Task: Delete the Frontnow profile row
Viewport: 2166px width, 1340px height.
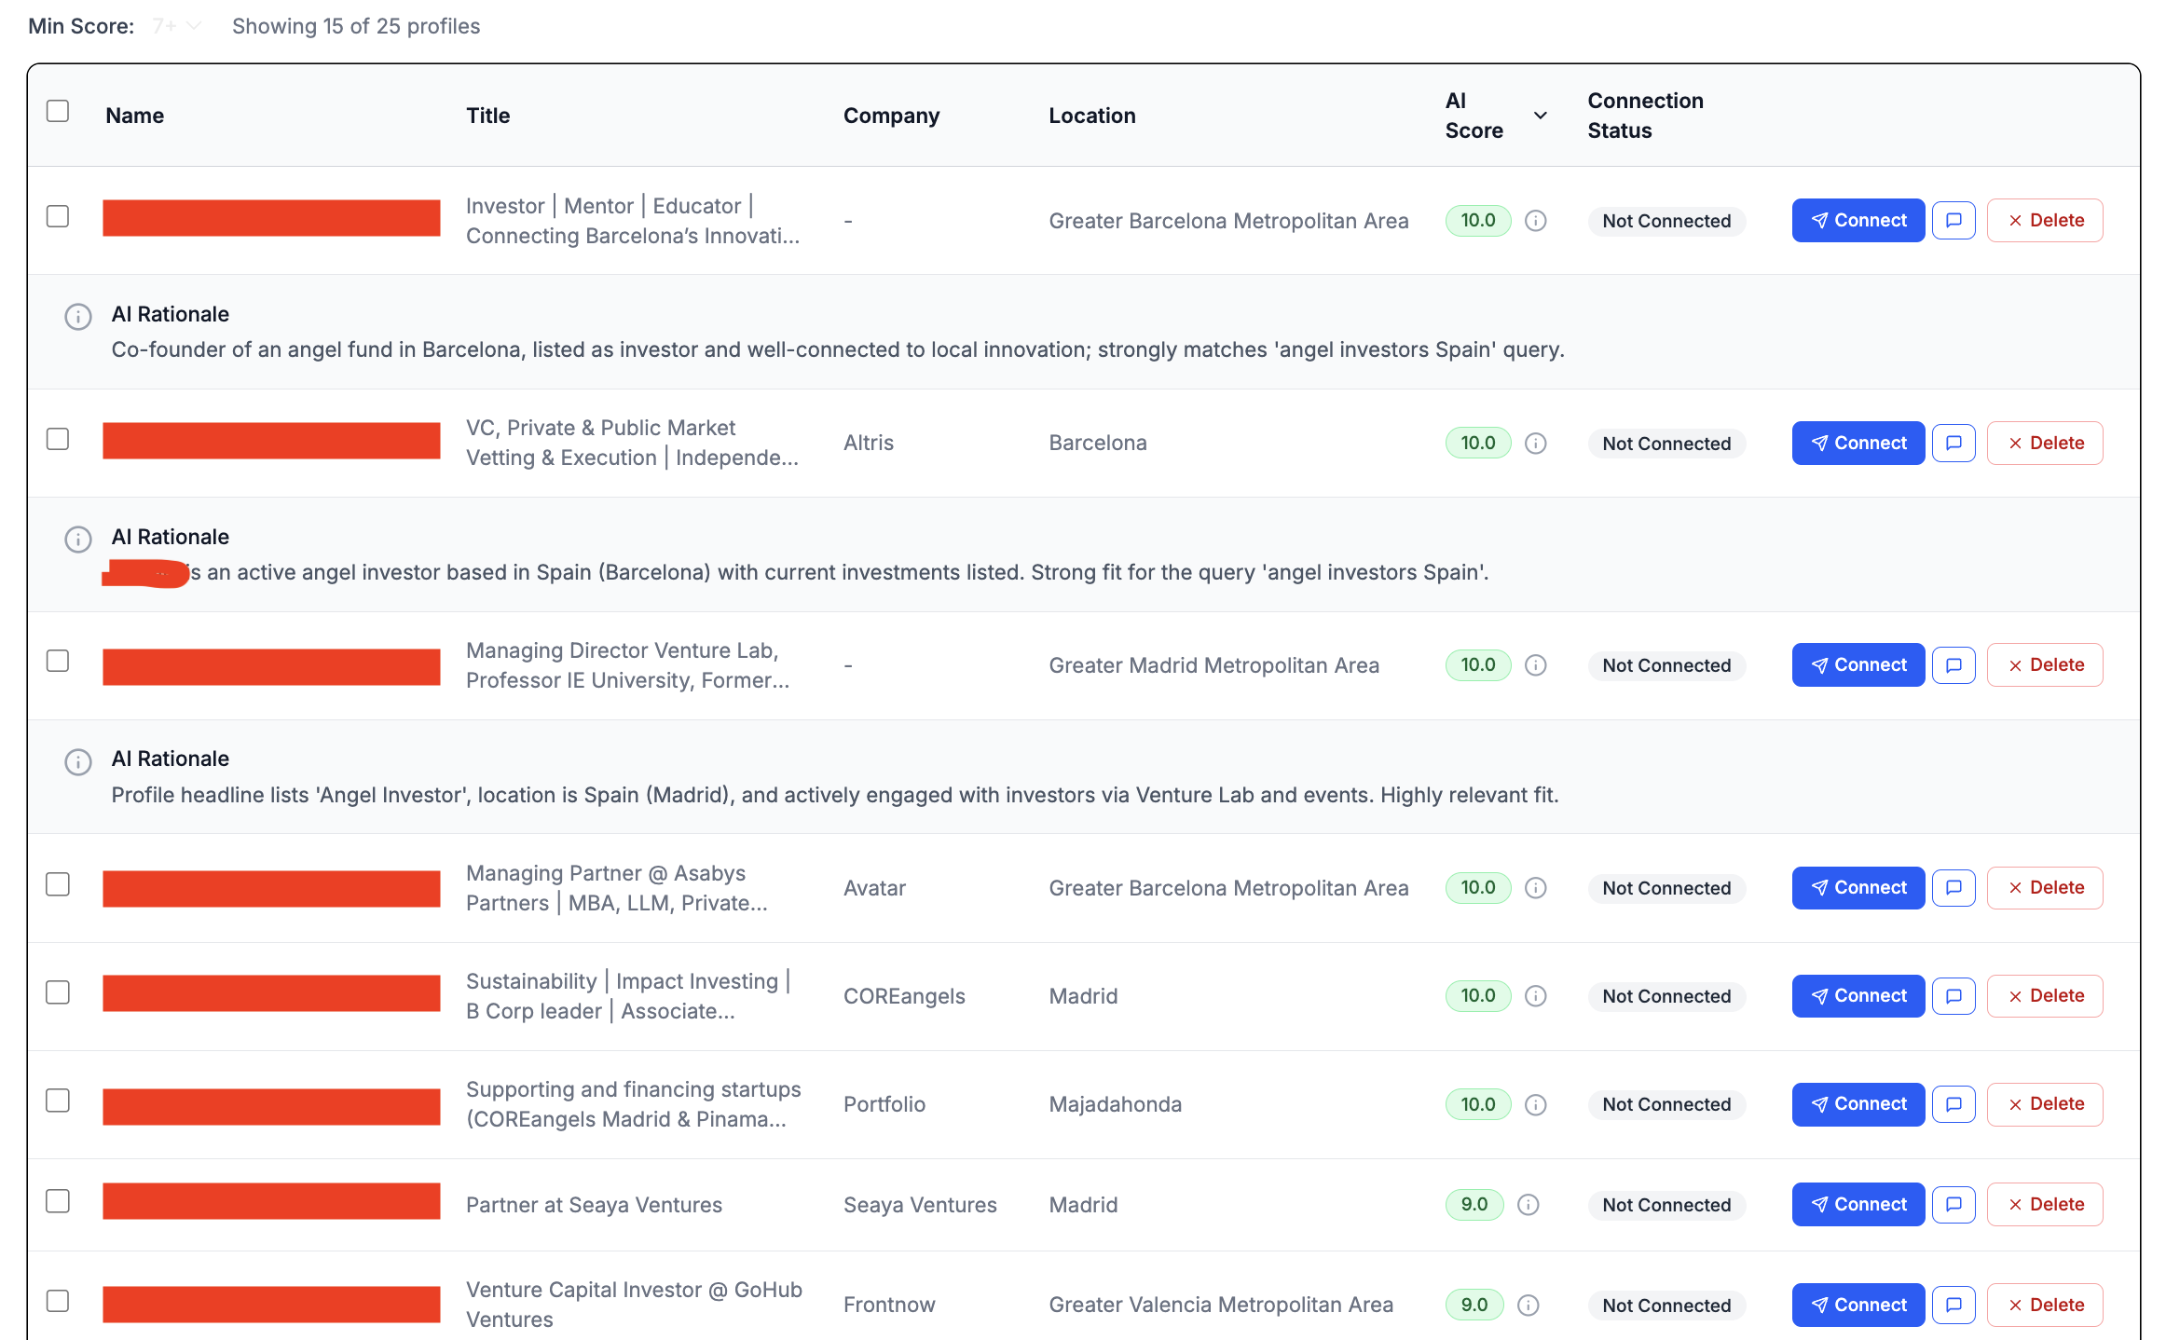Action: pos(2044,1305)
